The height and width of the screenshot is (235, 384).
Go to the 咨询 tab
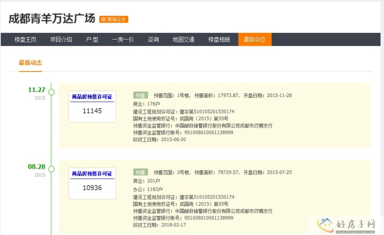click(x=153, y=39)
